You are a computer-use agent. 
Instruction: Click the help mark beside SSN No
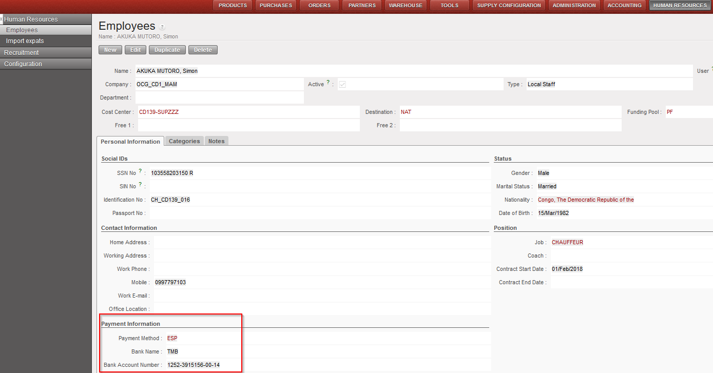[x=140, y=171]
